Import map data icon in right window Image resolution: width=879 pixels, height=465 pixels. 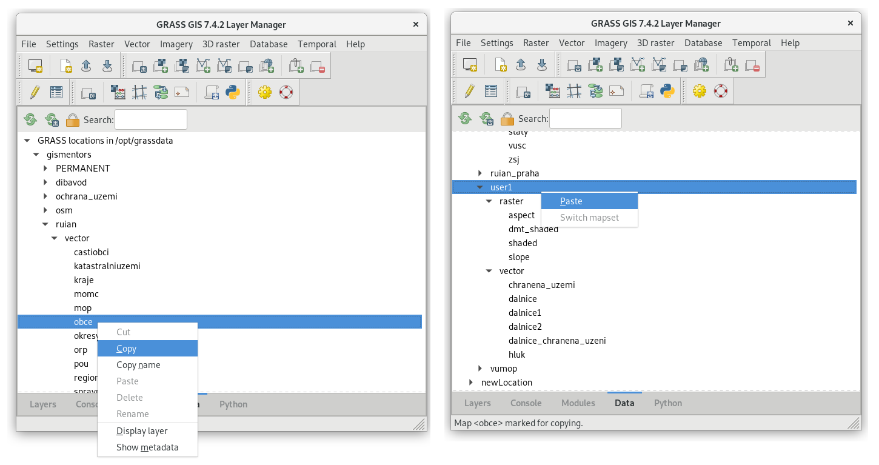[523, 91]
